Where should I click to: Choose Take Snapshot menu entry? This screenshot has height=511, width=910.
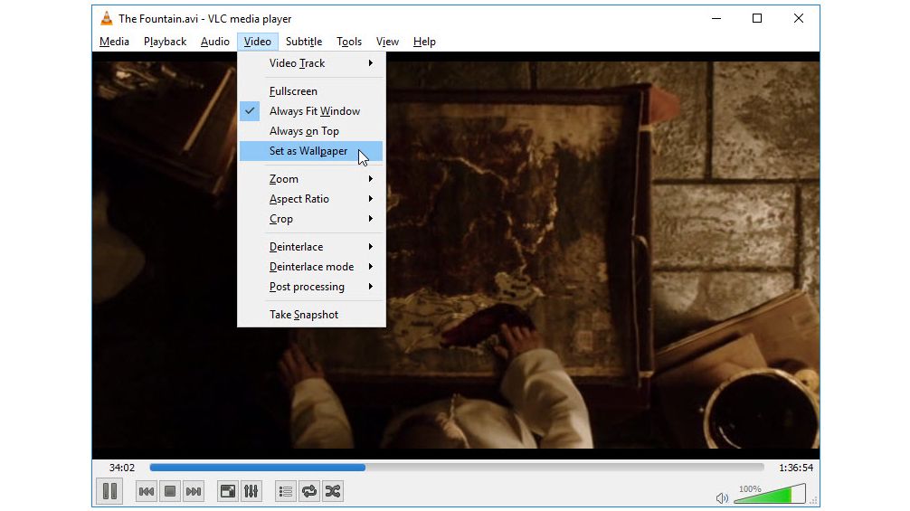point(311,315)
